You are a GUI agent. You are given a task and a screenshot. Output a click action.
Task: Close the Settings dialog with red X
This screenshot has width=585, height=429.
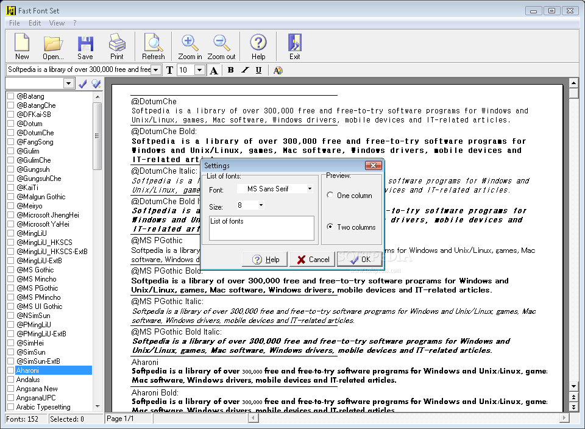373,165
